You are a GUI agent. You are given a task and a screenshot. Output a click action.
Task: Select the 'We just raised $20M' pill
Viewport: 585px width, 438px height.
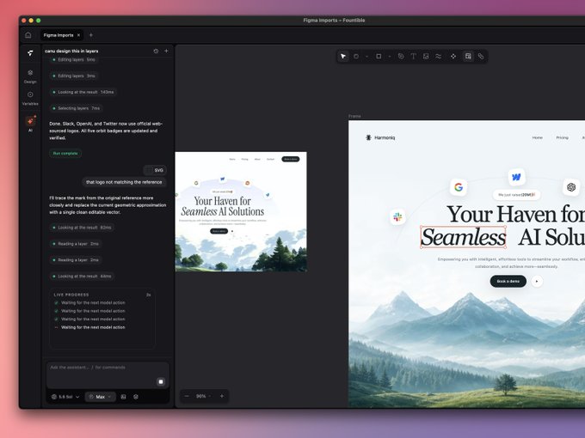pyautogui.click(x=516, y=194)
